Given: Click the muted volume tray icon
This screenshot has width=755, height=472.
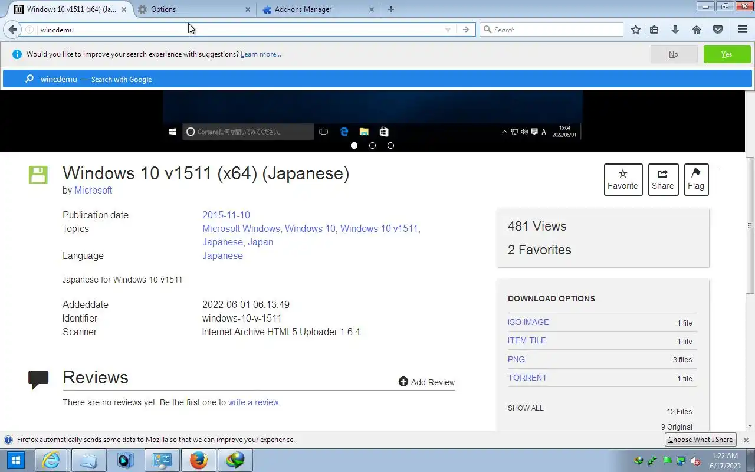Looking at the screenshot, I should pyautogui.click(x=695, y=461).
